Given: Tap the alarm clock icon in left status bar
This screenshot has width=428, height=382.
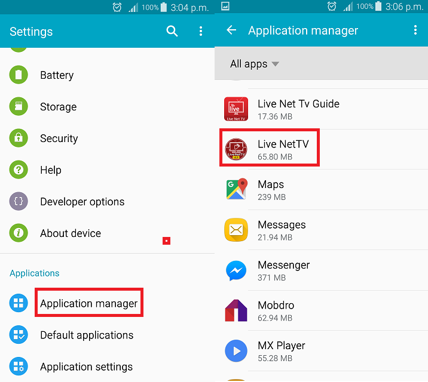Looking at the screenshot, I should pyautogui.click(x=117, y=7).
